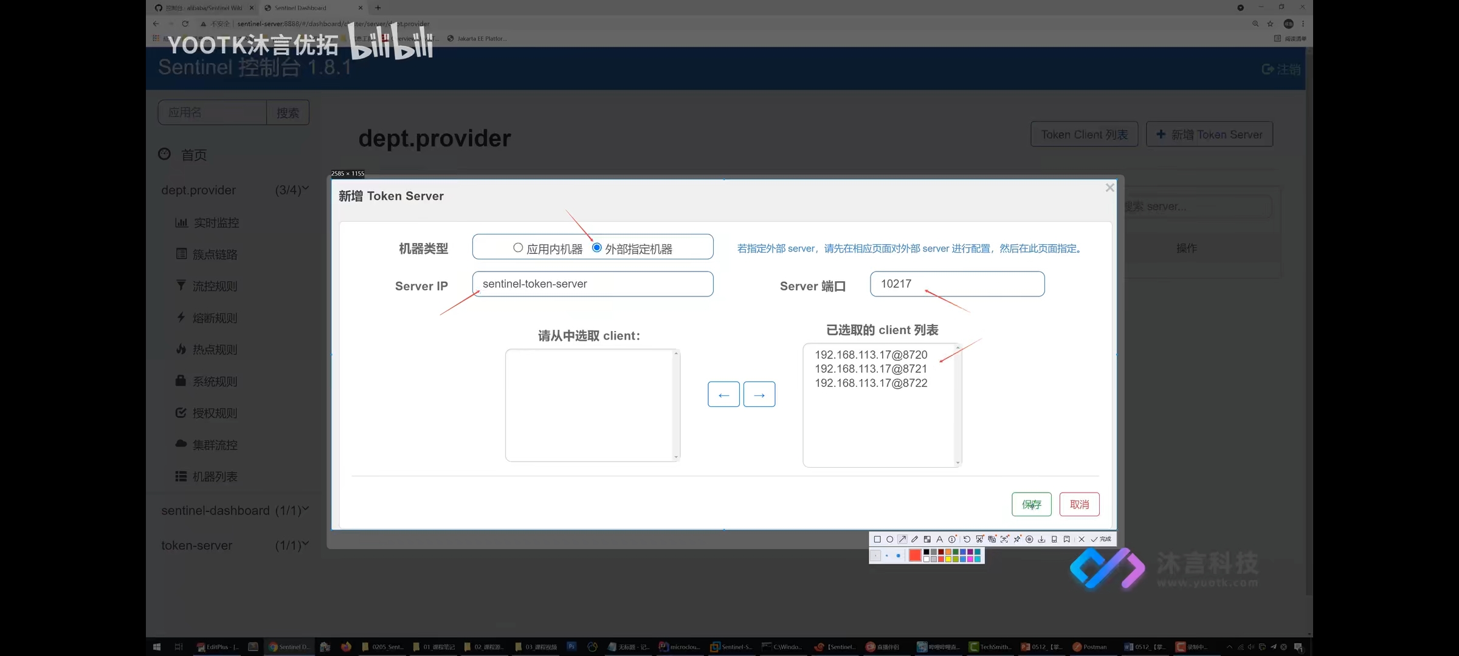Viewport: 1459px width, 656px height.
Task: Open Postman from the taskbar
Action: click(1090, 647)
